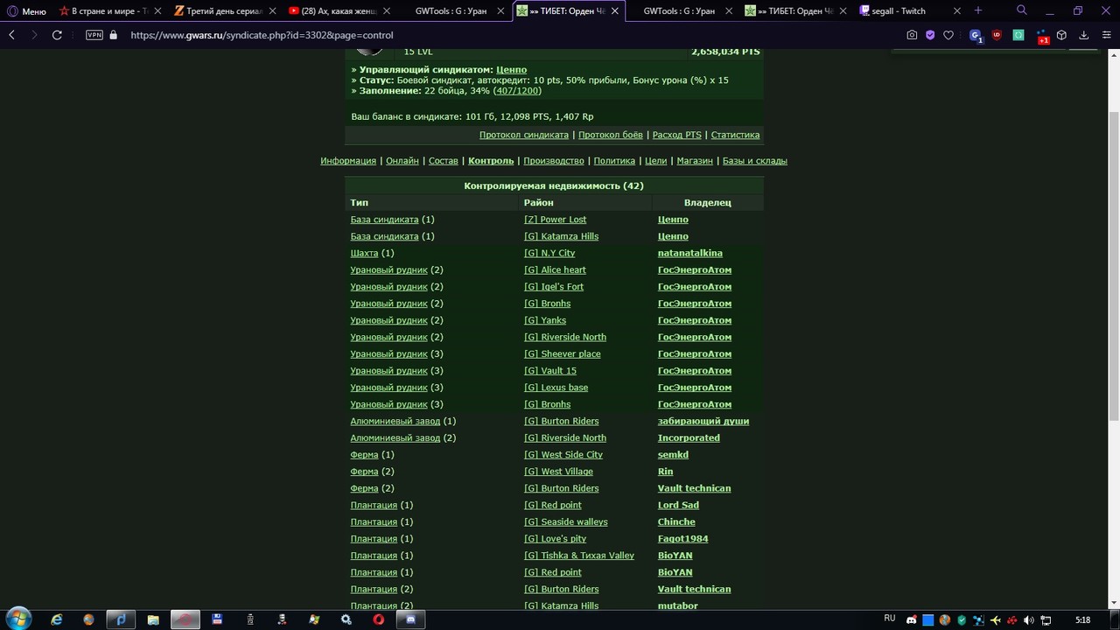Viewport: 1120px width, 630px height.
Task: Open [G] Vault 15 district
Action: [x=550, y=371]
